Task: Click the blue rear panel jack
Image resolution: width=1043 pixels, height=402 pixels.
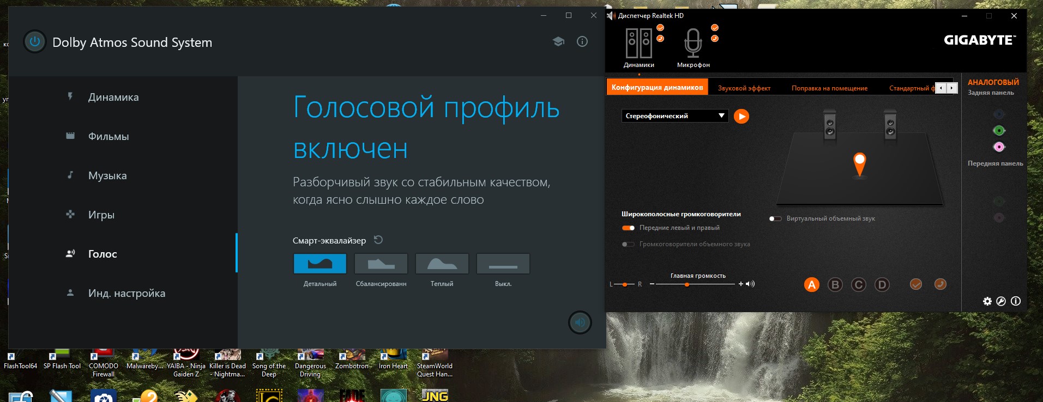Action: (x=999, y=114)
